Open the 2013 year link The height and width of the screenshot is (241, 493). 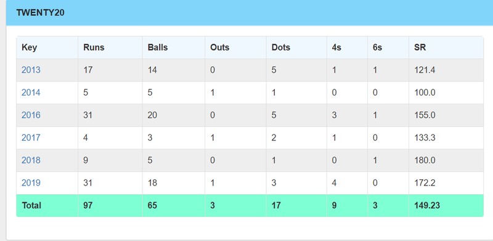pyautogui.click(x=31, y=70)
